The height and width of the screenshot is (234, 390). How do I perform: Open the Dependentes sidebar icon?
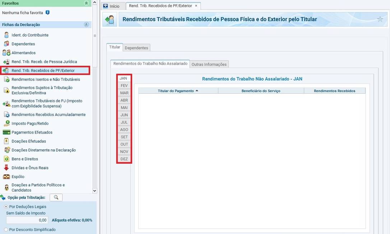point(6,44)
